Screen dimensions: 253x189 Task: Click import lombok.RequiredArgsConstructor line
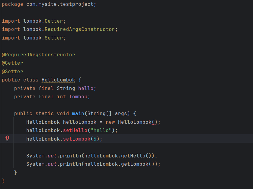[x=60, y=29]
